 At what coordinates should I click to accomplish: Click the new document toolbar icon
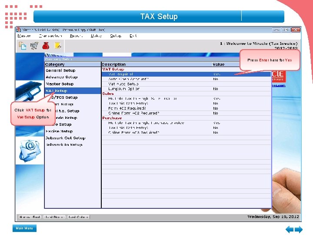click(22, 46)
